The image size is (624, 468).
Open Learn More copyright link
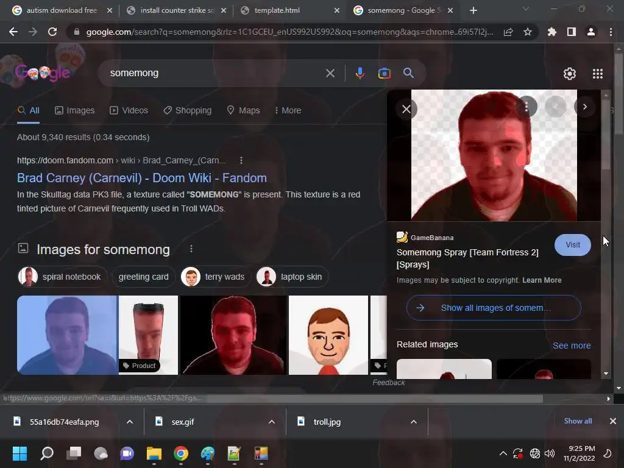[542, 280]
